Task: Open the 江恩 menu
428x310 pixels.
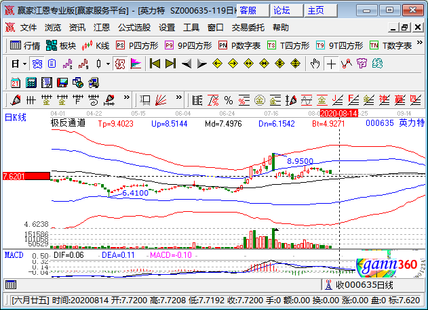Action: [102, 28]
